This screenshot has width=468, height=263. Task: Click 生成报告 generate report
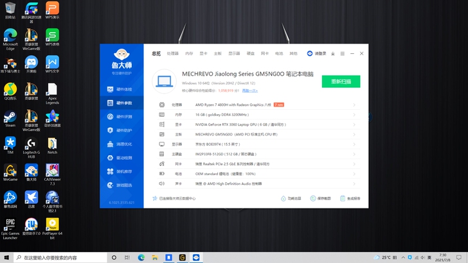click(x=350, y=198)
